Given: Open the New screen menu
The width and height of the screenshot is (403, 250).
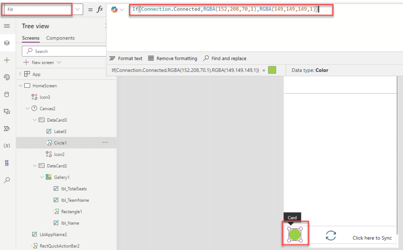Looking at the screenshot, I should tap(43, 62).
